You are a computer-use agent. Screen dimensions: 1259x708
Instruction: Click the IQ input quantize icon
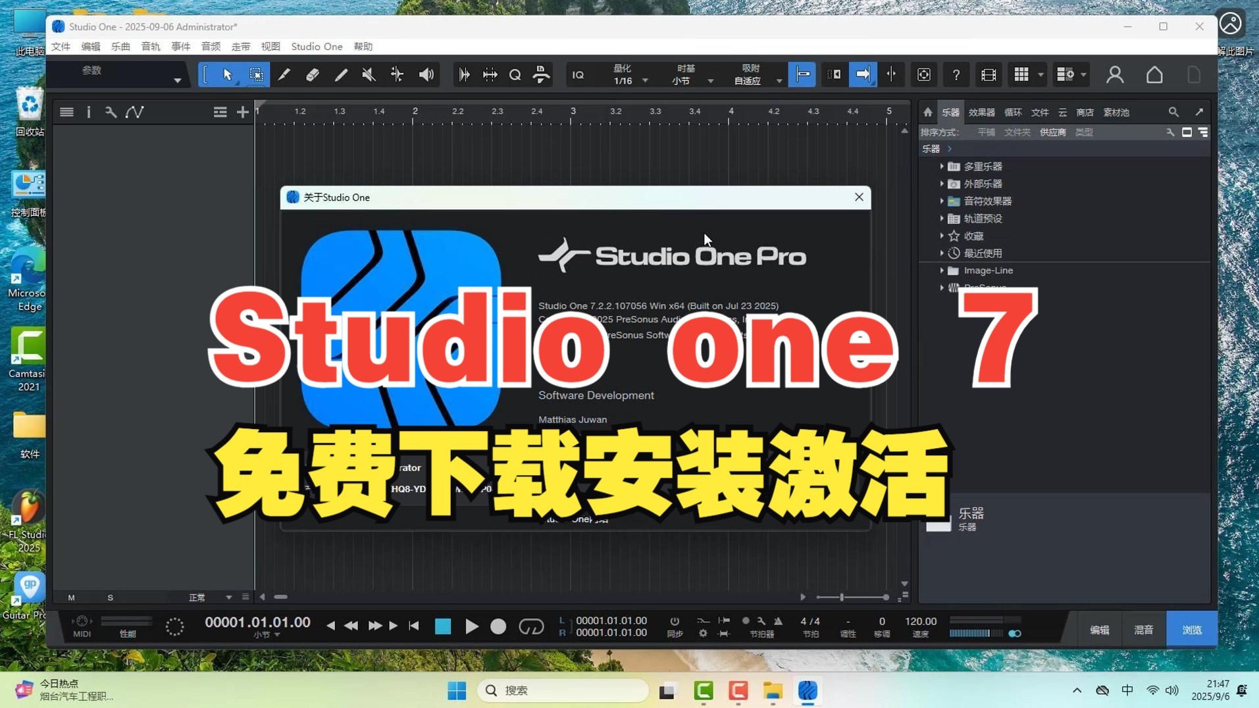point(578,75)
